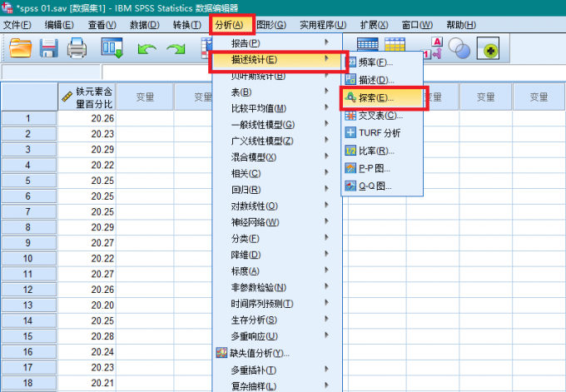Open the 查看(V) menu
The width and height of the screenshot is (566, 392).
tap(102, 25)
